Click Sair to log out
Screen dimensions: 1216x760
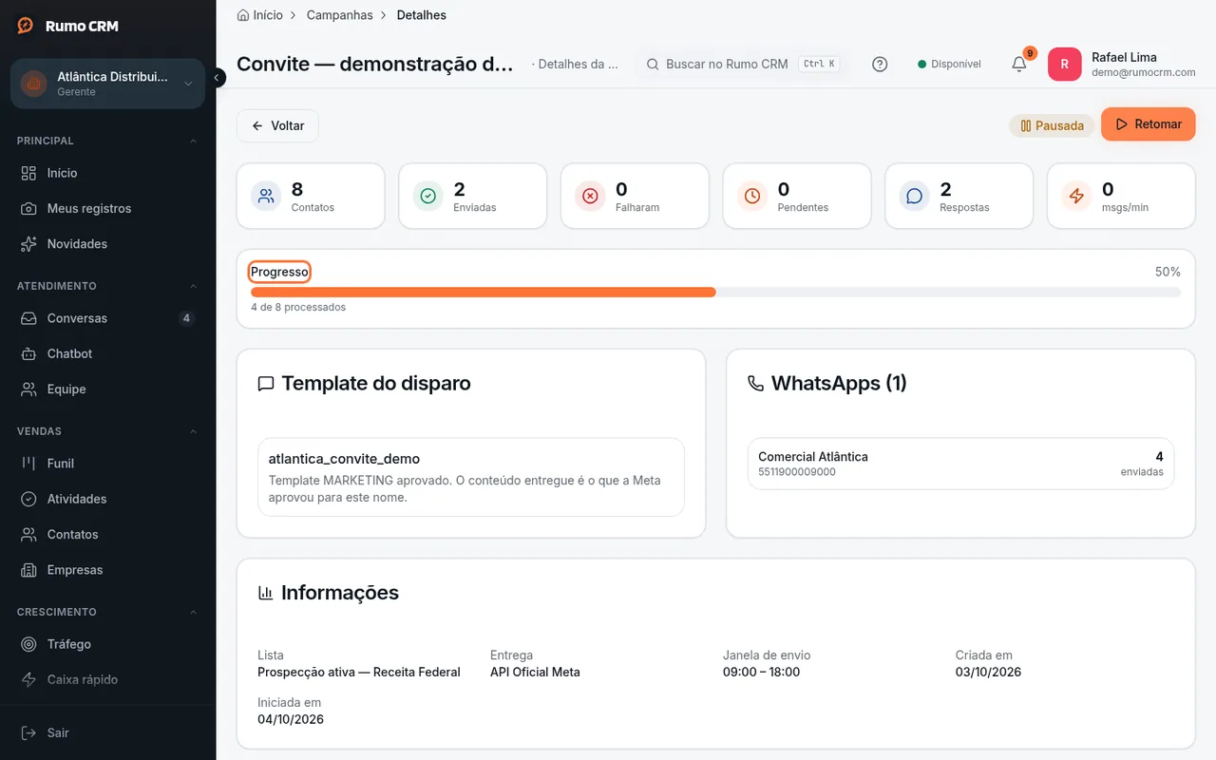point(107,732)
